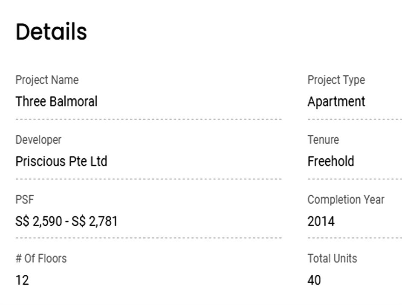
Task: Click the Completion Year label
Action: tap(346, 200)
